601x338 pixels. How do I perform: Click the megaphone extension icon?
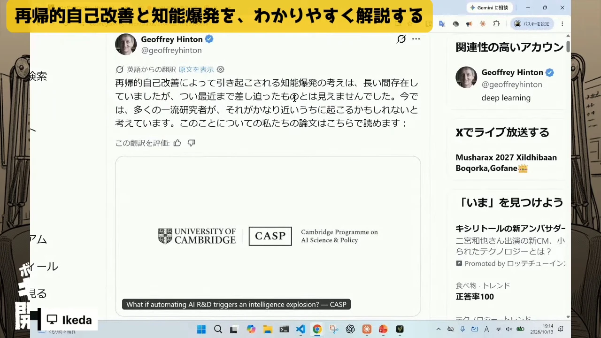469,24
